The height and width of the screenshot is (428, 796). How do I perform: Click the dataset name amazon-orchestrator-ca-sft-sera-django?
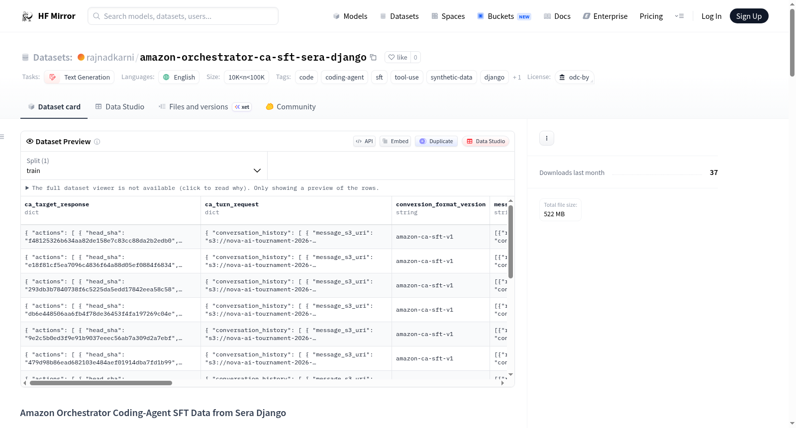click(253, 57)
